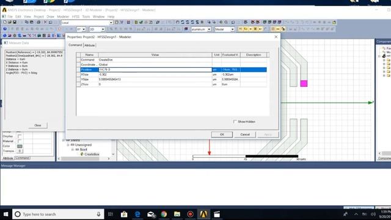This screenshot has width=391, height=220.
Task: Select Box4 in the model tree
Action: pos(83,149)
